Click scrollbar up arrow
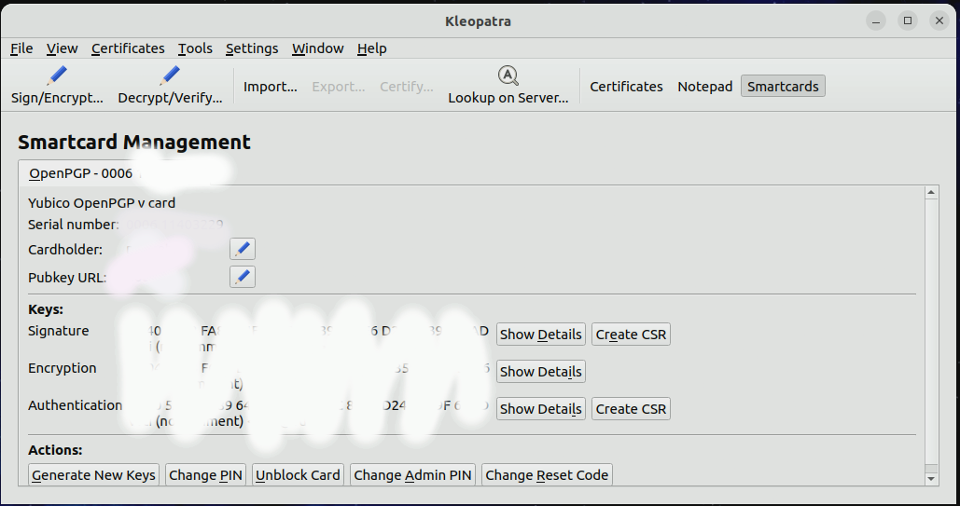 coord(931,193)
